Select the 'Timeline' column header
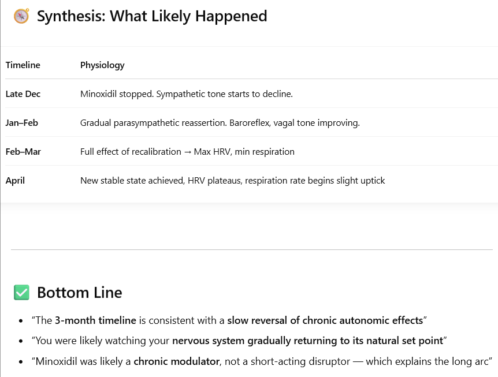Screen dimensions: 498x377 [x=23, y=65]
